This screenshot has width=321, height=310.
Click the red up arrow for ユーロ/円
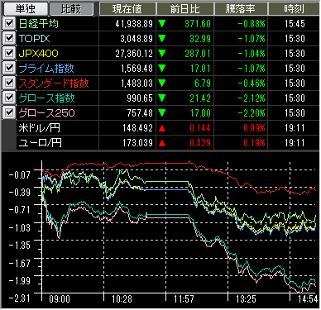(162, 143)
